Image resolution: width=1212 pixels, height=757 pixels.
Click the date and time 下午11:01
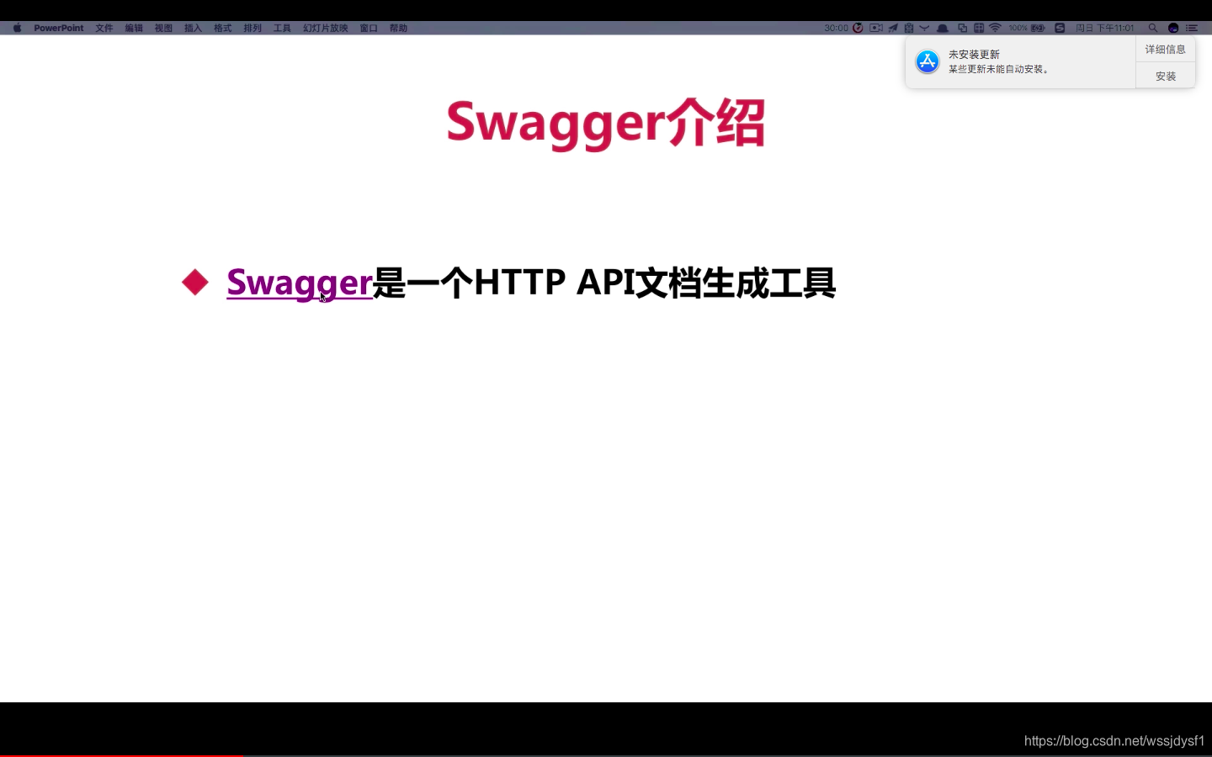[1105, 28]
